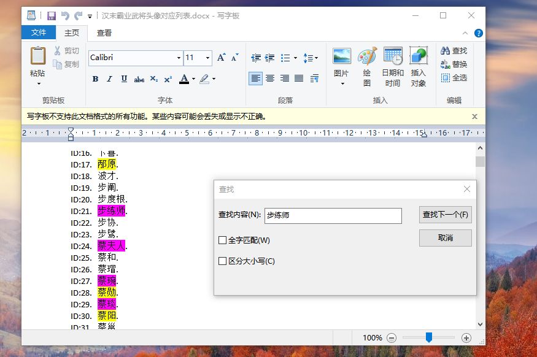
Task: Click the Bold formatting icon
Action: (x=95, y=79)
